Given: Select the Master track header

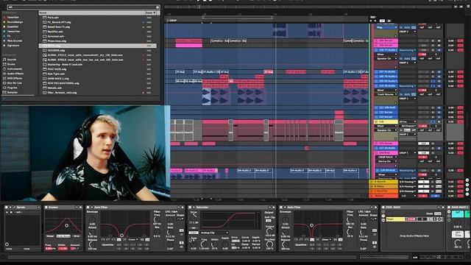Looking at the screenshot, I should [x=383, y=196].
